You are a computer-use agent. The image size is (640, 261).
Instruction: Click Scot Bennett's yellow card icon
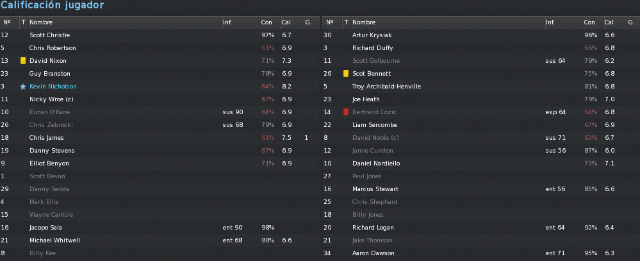pos(346,74)
